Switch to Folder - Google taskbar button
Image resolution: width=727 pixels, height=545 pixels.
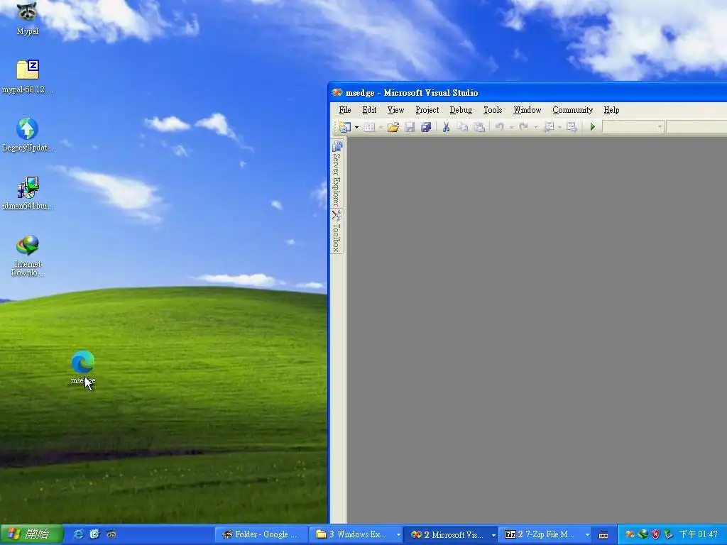coord(261,534)
